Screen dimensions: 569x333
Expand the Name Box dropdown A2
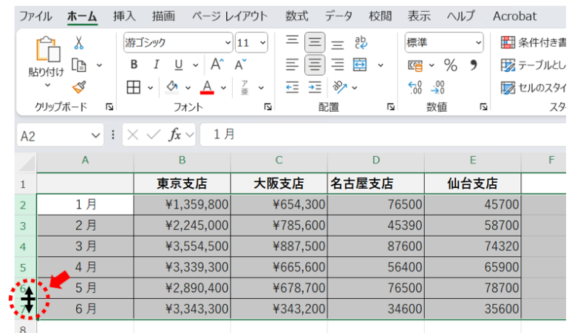pyautogui.click(x=95, y=135)
